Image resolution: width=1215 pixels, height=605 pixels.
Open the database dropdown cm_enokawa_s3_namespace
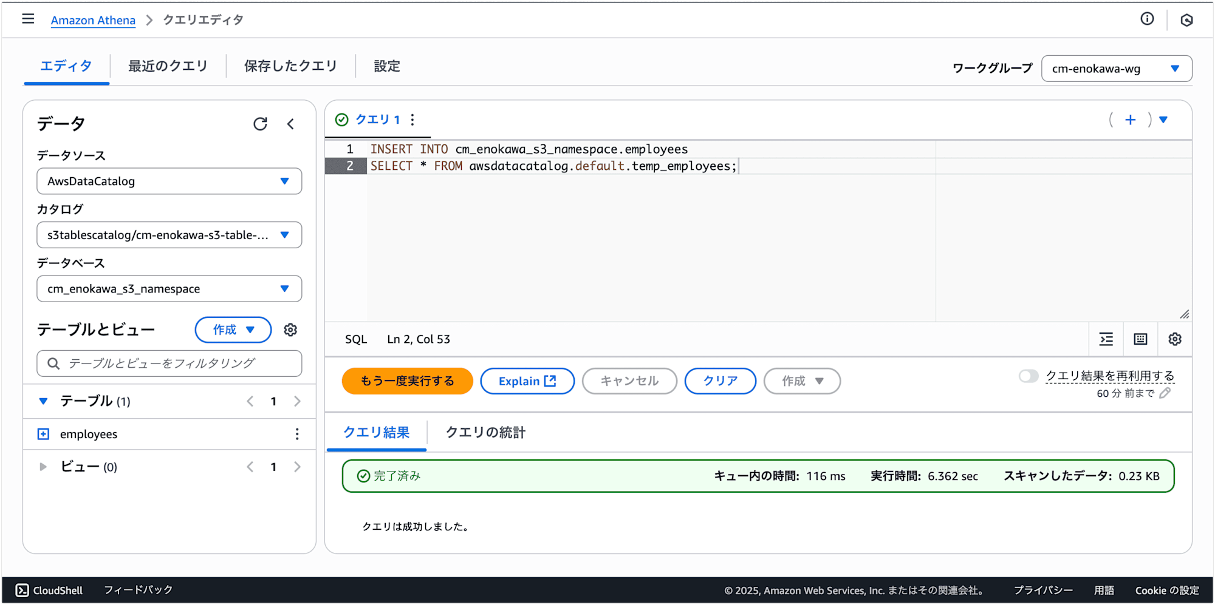coord(169,289)
